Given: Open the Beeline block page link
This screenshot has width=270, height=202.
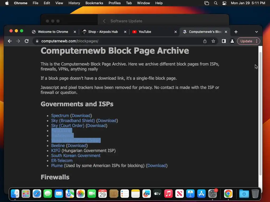Looking at the screenshot, I should [x=58, y=145].
